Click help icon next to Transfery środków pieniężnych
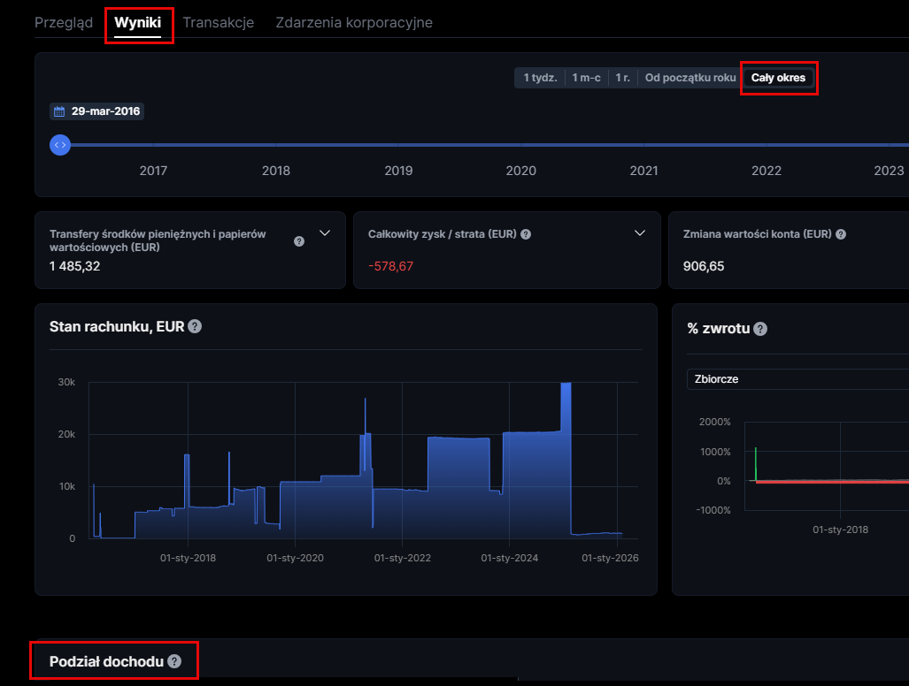The height and width of the screenshot is (686, 909). [299, 240]
